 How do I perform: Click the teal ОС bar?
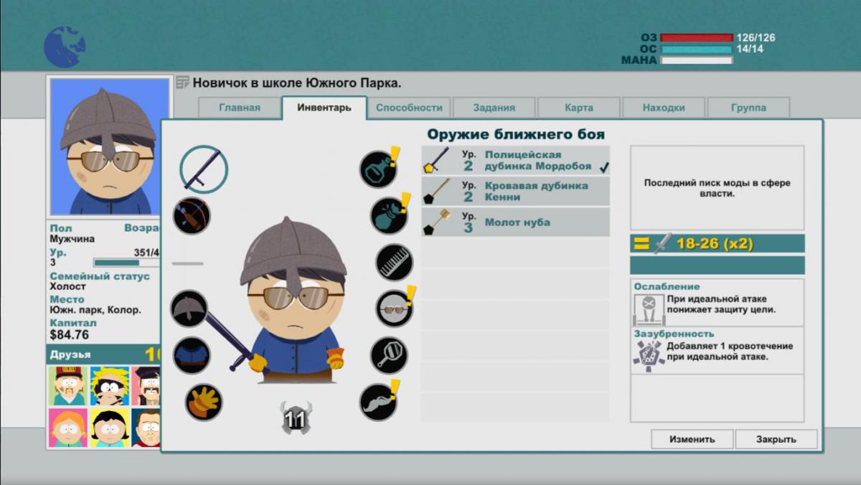[697, 50]
